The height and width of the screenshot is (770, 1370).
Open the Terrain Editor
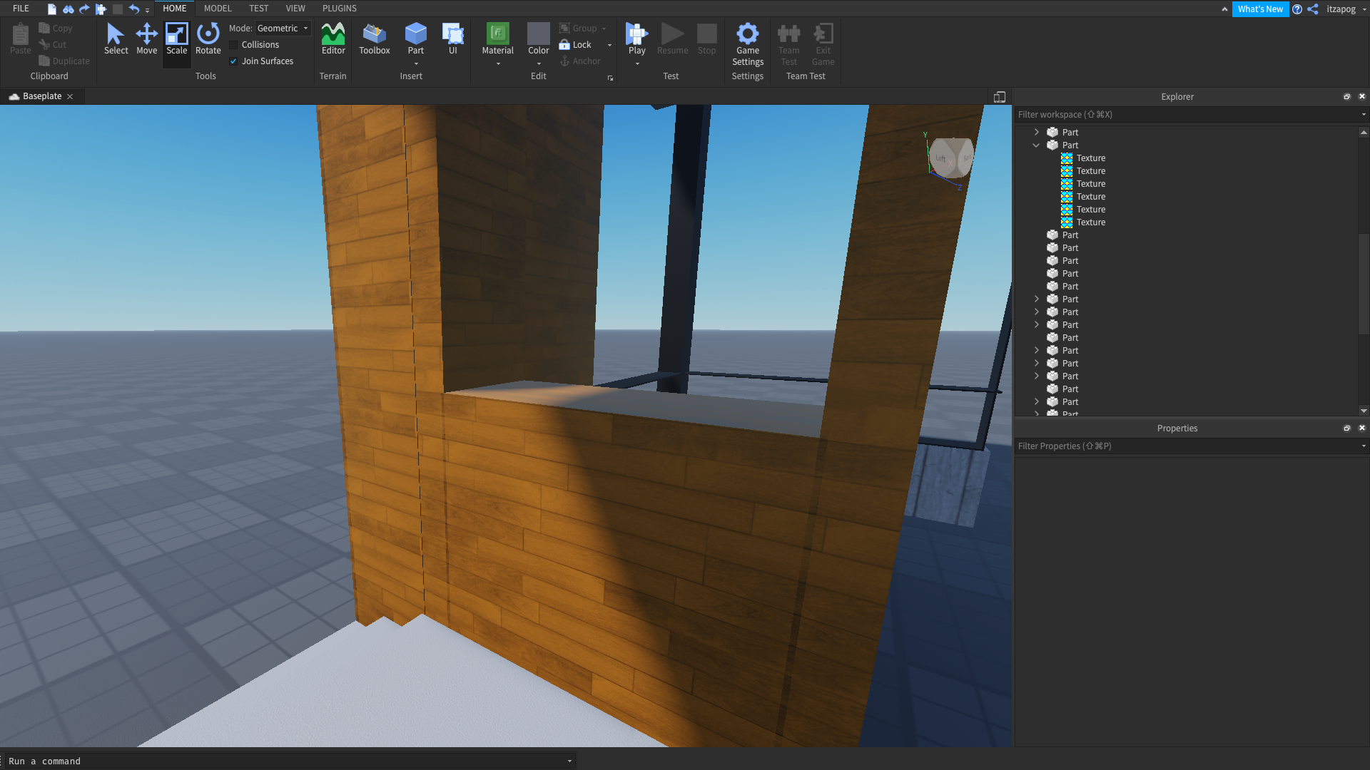click(x=333, y=38)
